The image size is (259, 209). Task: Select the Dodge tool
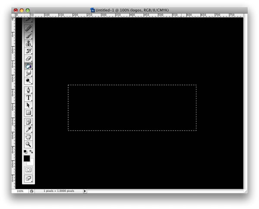click(28, 81)
